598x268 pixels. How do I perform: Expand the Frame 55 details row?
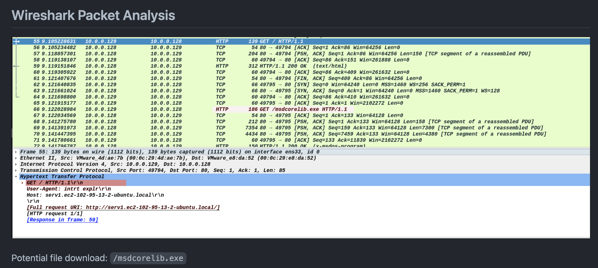click(16, 152)
